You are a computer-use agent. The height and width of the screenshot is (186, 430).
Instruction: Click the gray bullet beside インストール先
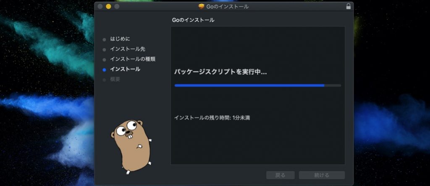click(104, 50)
